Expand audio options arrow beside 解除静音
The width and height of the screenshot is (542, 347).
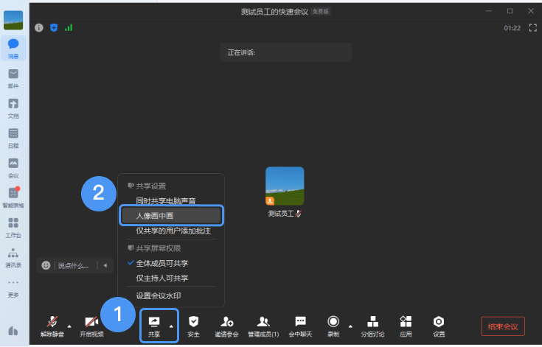point(69,324)
